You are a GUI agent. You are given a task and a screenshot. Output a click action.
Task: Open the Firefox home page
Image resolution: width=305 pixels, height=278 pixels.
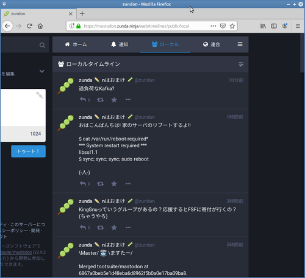[40, 26]
